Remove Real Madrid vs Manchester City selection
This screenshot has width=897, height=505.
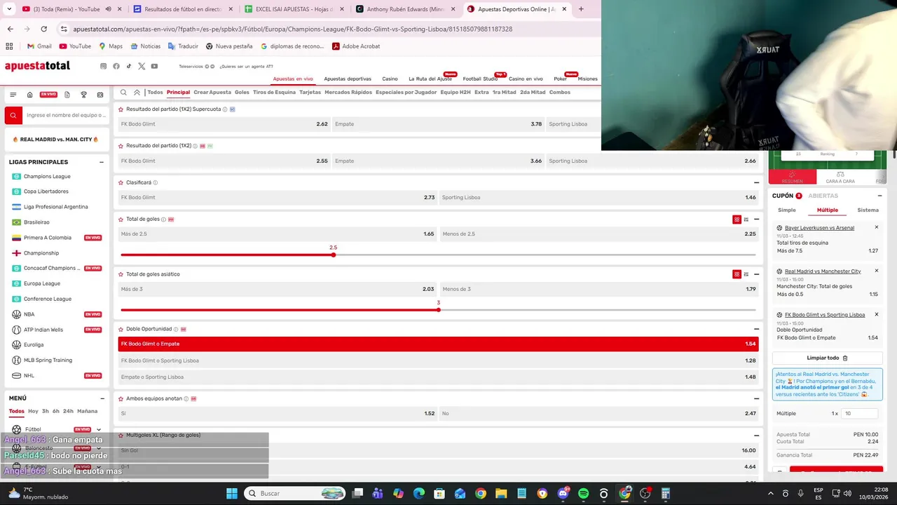pyautogui.click(x=876, y=271)
